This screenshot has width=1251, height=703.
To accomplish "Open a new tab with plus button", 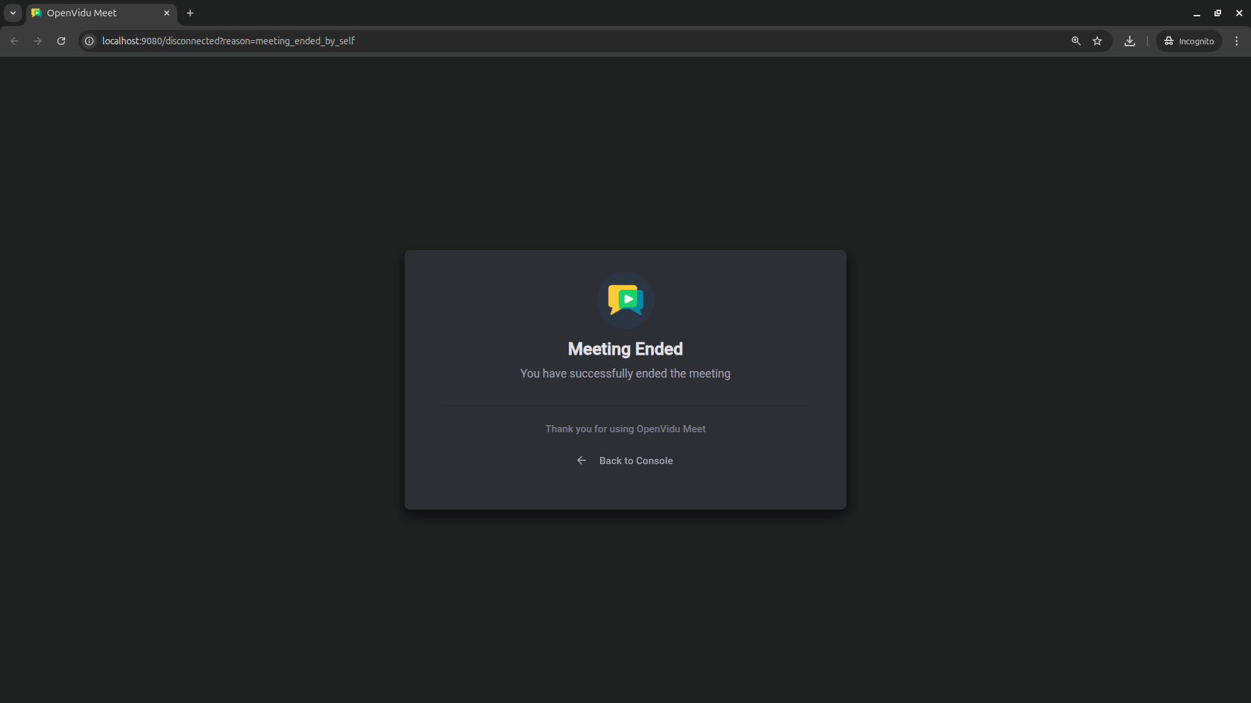I will (x=190, y=12).
